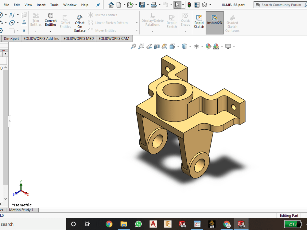The height and width of the screenshot is (230, 307).
Task: Select the Ellipse sketch tool
Action: (12, 22)
